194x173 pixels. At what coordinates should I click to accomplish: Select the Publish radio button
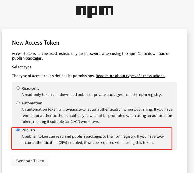pos(18,130)
